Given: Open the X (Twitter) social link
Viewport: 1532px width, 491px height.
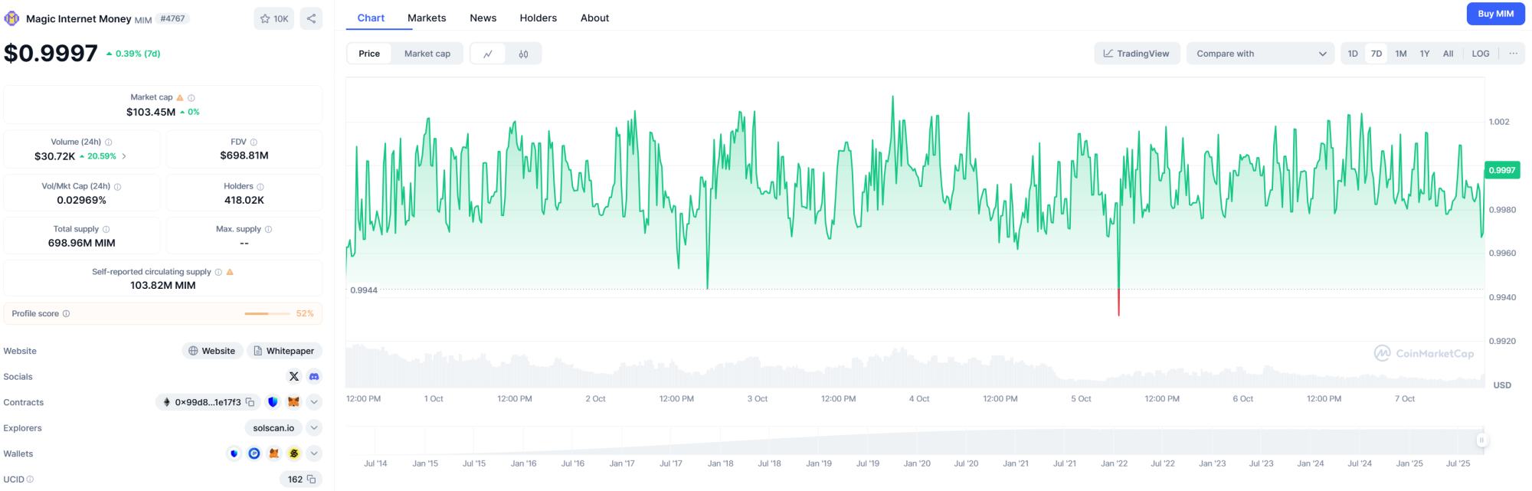Looking at the screenshot, I should [x=293, y=376].
